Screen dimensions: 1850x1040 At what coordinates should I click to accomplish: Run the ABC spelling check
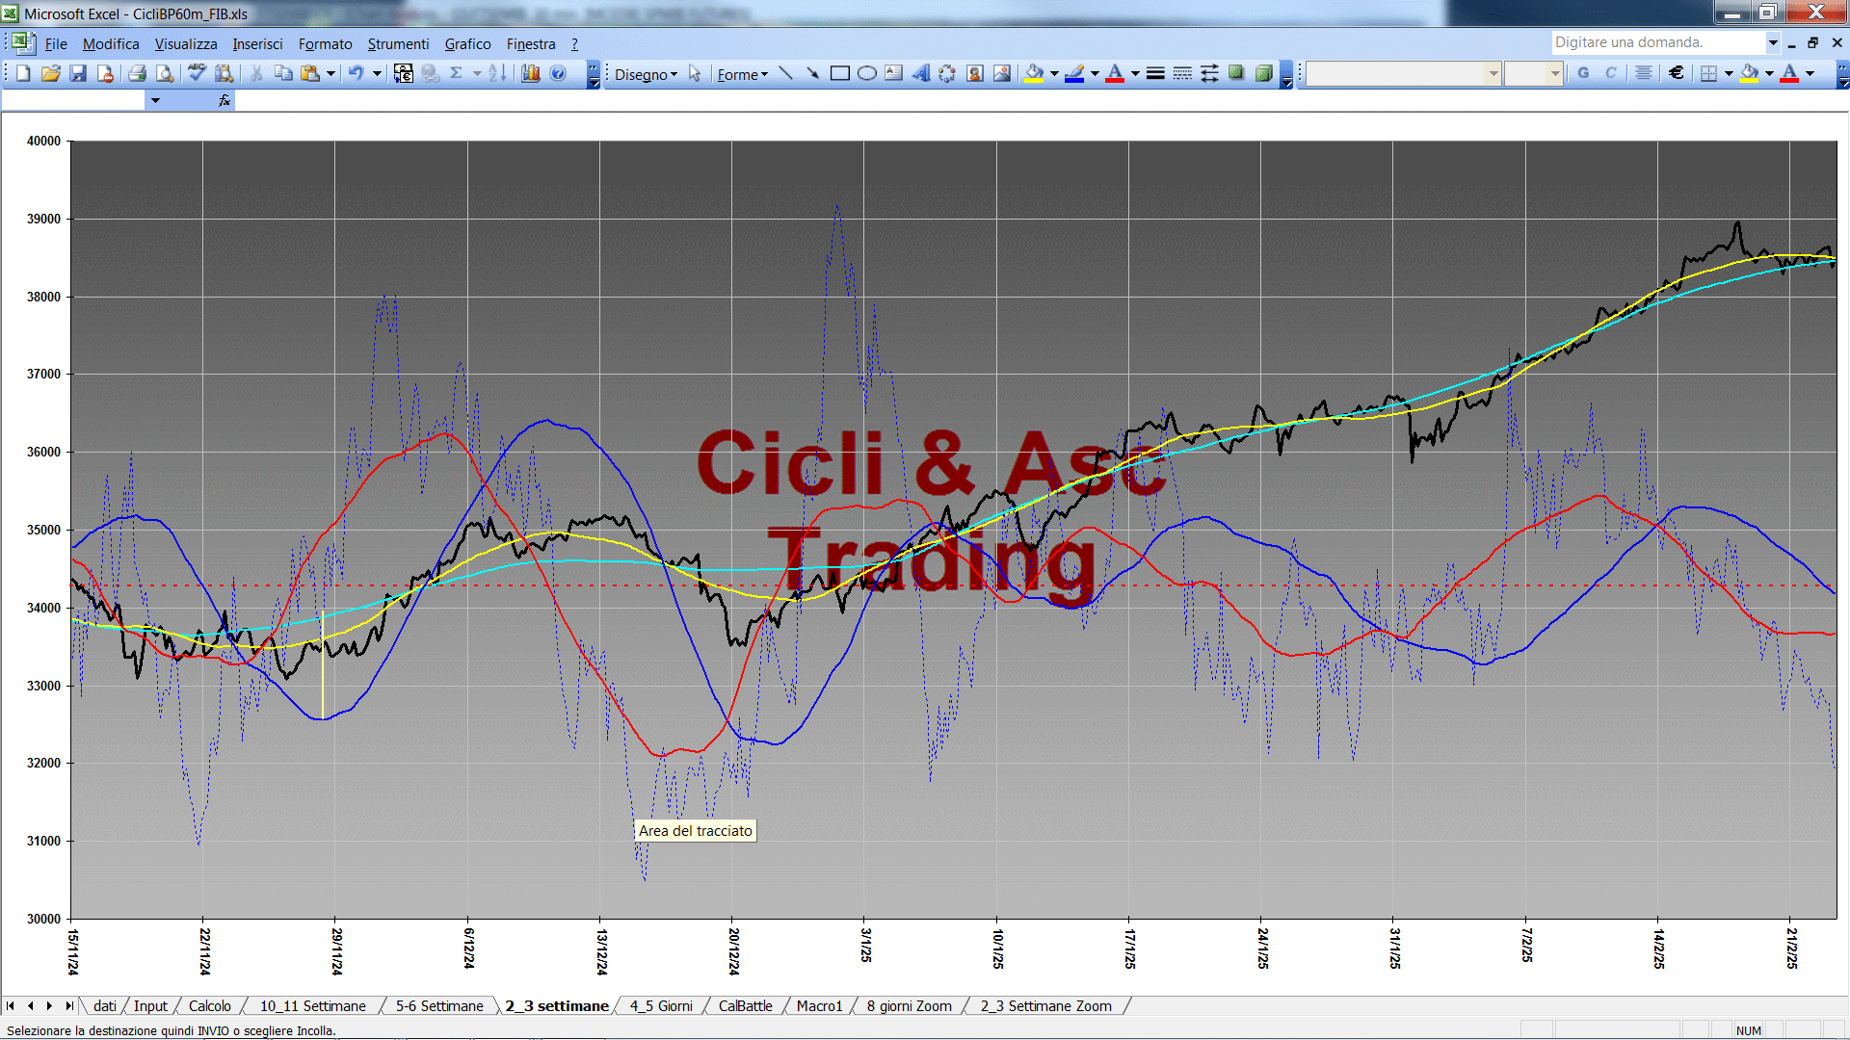click(197, 74)
